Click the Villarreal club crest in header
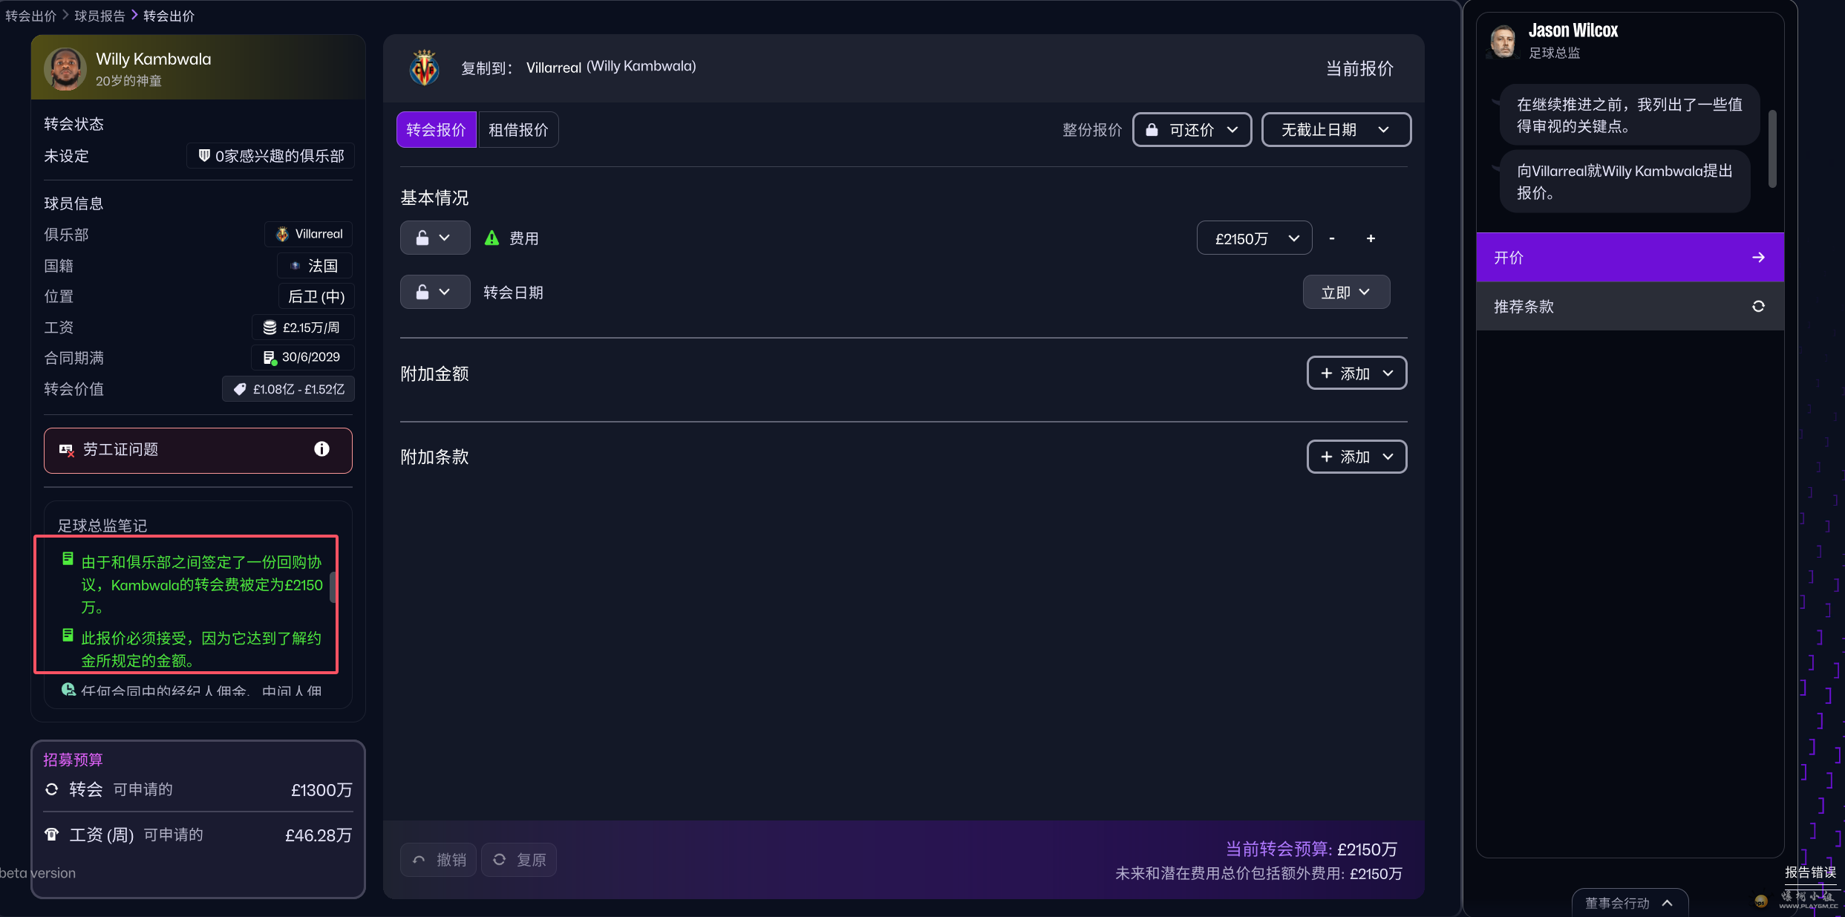Viewport: 1845px width, 917px height. [425, 68]
